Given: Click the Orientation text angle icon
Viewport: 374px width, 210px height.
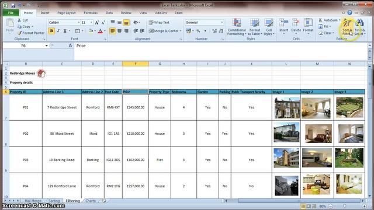Looking at the screenshot, I should pyautogui.click(x=136, y=22).
